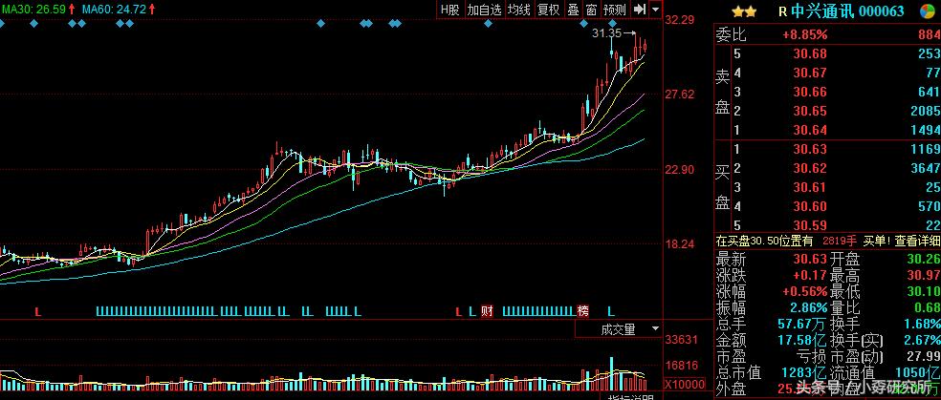The height and width of the screenshot is (400, 941).
Task: Click buy level 2 price 30.62
Action: coord(810,168)
